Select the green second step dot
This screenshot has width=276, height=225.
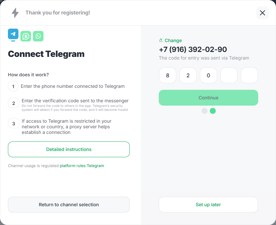click(x=213, y=111)
